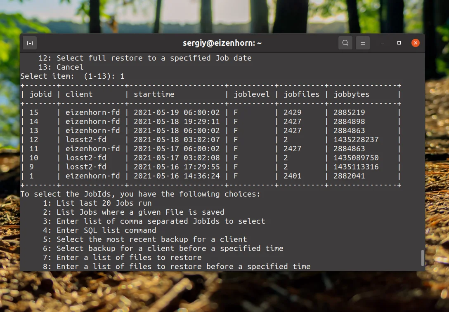The height and width of the screenshot is (312, 449).
Task: Click the starttime 2021-05-16 14:36:24
Action: (177, 176)
